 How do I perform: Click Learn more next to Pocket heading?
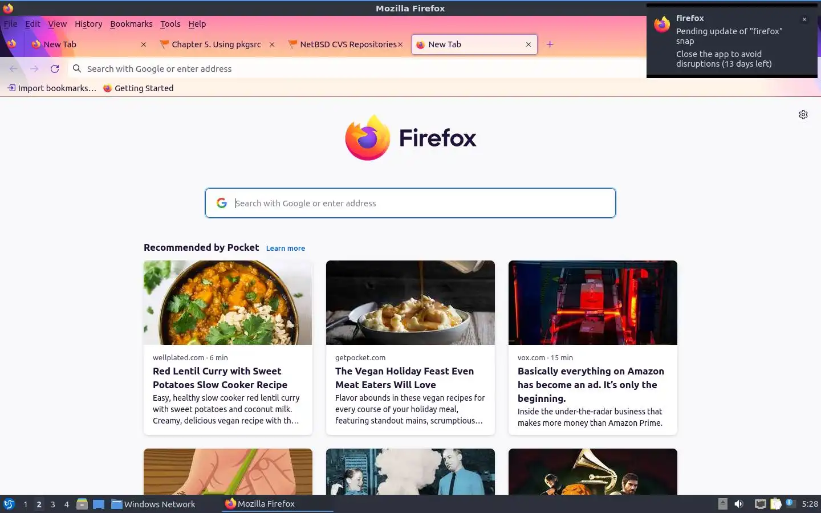pyautogui.click(x=285, y=248)
